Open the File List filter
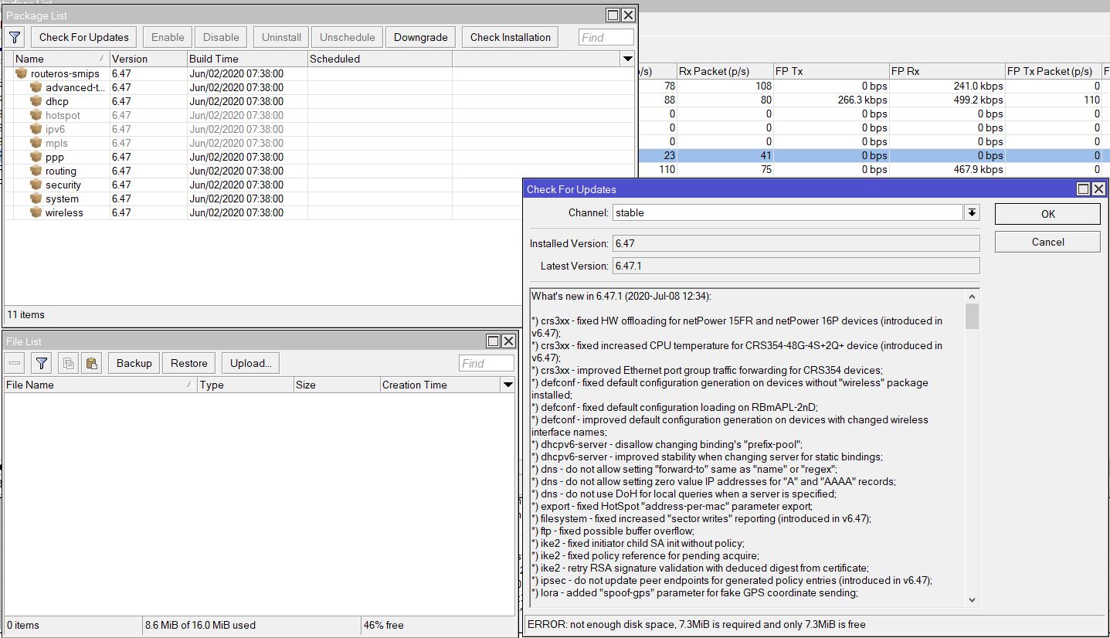This screenshot has width=1110, height=638. (x=42, y=363)
